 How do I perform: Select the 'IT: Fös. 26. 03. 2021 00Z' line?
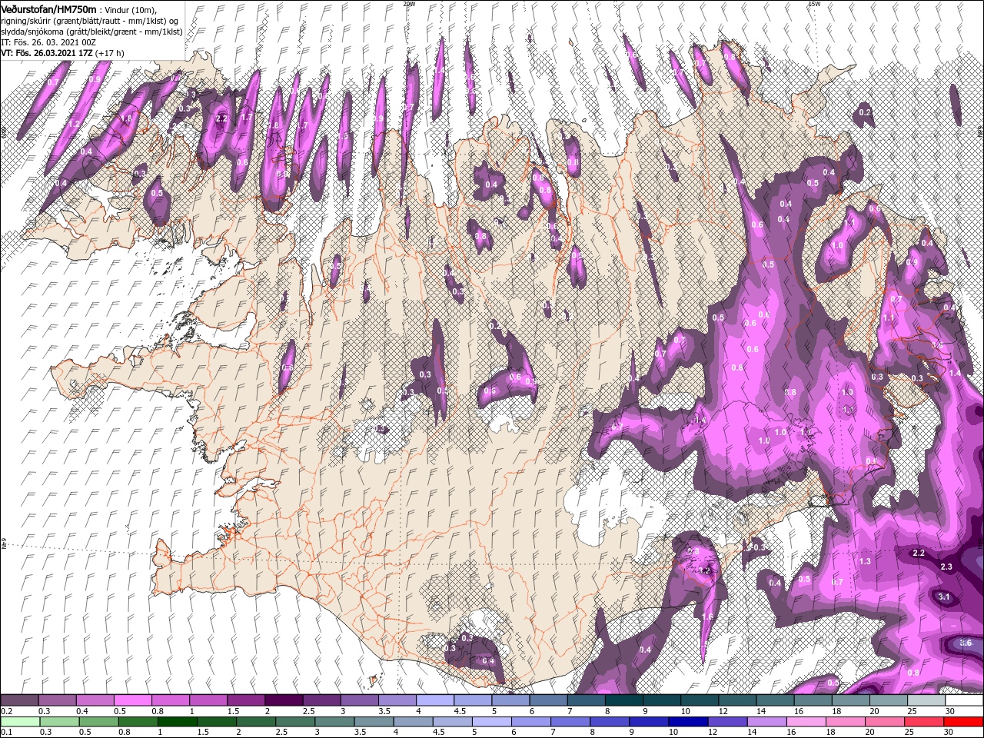48,42
